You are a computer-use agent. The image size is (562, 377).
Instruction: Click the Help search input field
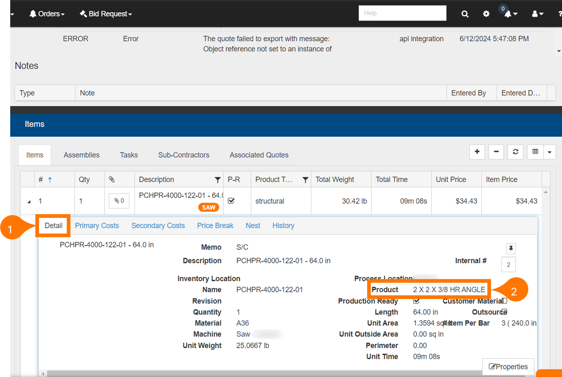402,13
